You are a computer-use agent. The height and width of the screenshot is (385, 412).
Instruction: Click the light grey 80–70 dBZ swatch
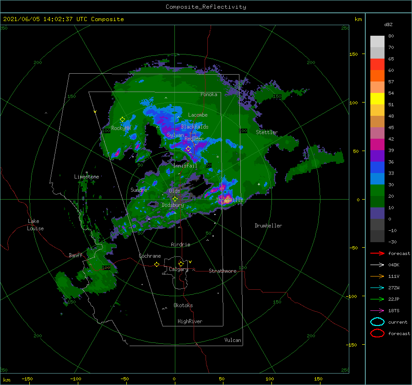pyautogui.click(x=377, y=41)
